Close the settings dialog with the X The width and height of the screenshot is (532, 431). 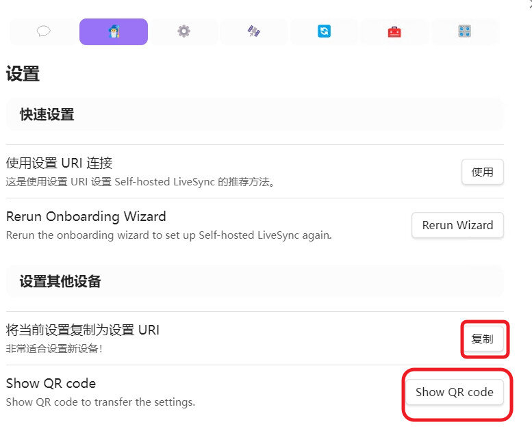click(x=531, y=3)
